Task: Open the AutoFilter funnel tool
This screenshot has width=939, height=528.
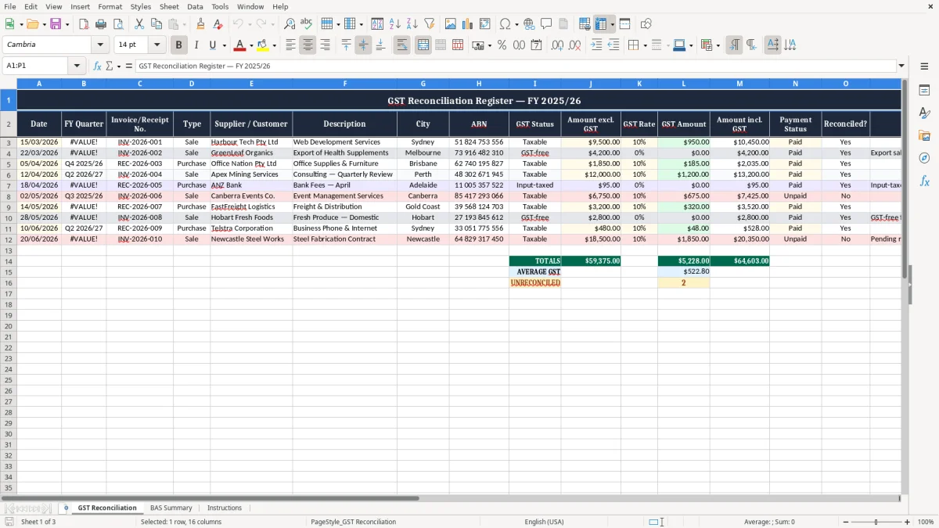Action: coord(429,24)
